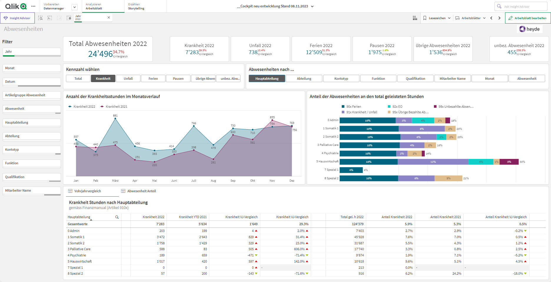Viewport: 551px width, 282px height.
Task: Open the Insight Advisor button
Action: (17, 18)
